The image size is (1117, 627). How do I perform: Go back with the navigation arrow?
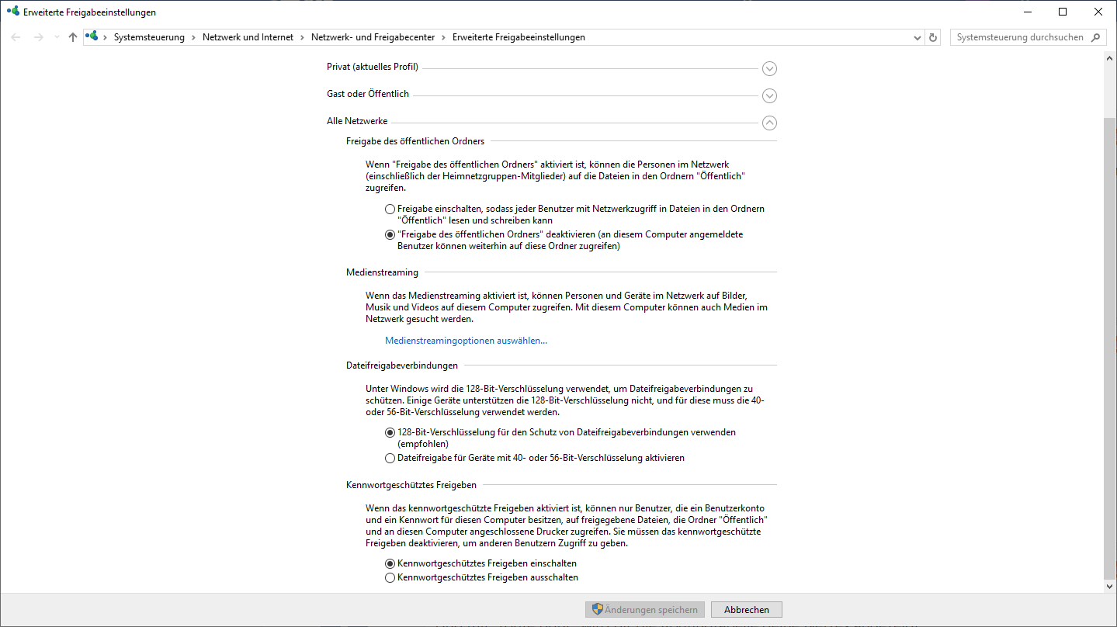[x=16, y=37]
